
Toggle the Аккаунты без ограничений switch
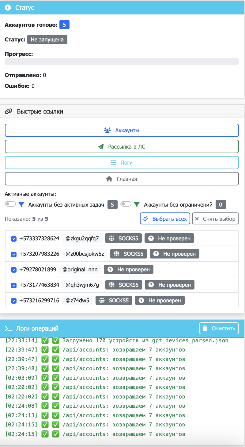(126, 204)
